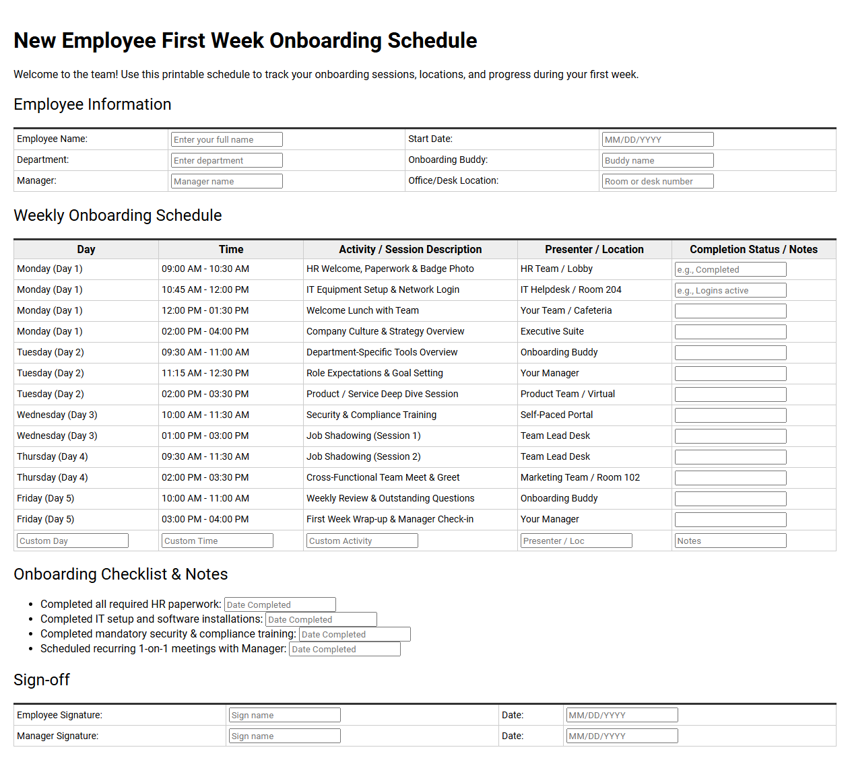
Task: Click status field for First Week Wrap-up row
Action: coord(731,520)
